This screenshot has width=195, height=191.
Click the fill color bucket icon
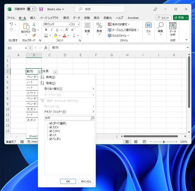56,35
